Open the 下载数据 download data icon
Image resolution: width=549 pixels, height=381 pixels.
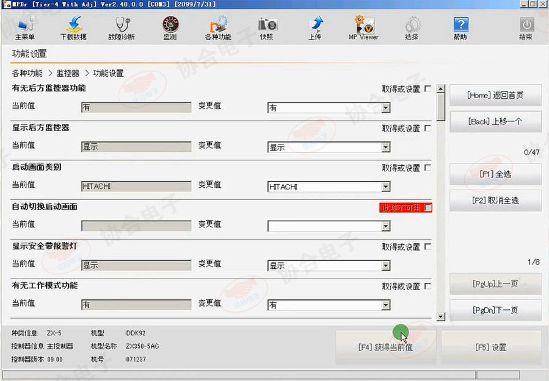73,28
